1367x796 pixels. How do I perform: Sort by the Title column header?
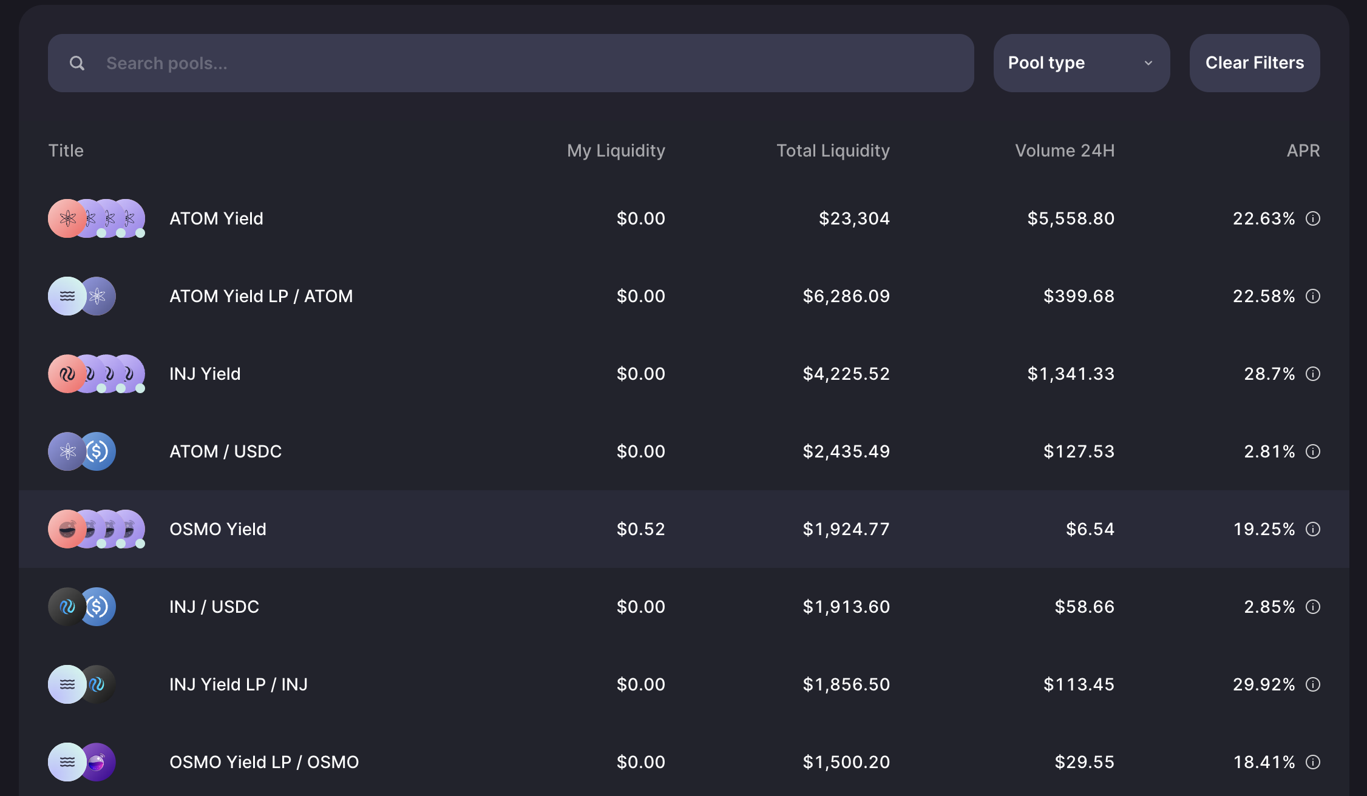(x=66, y=150)
